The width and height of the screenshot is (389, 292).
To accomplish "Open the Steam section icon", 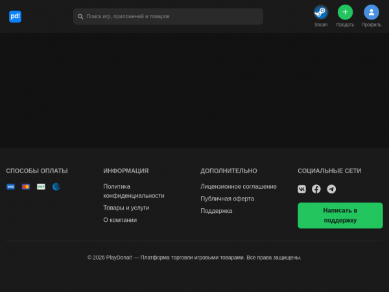I will point(321,12).
